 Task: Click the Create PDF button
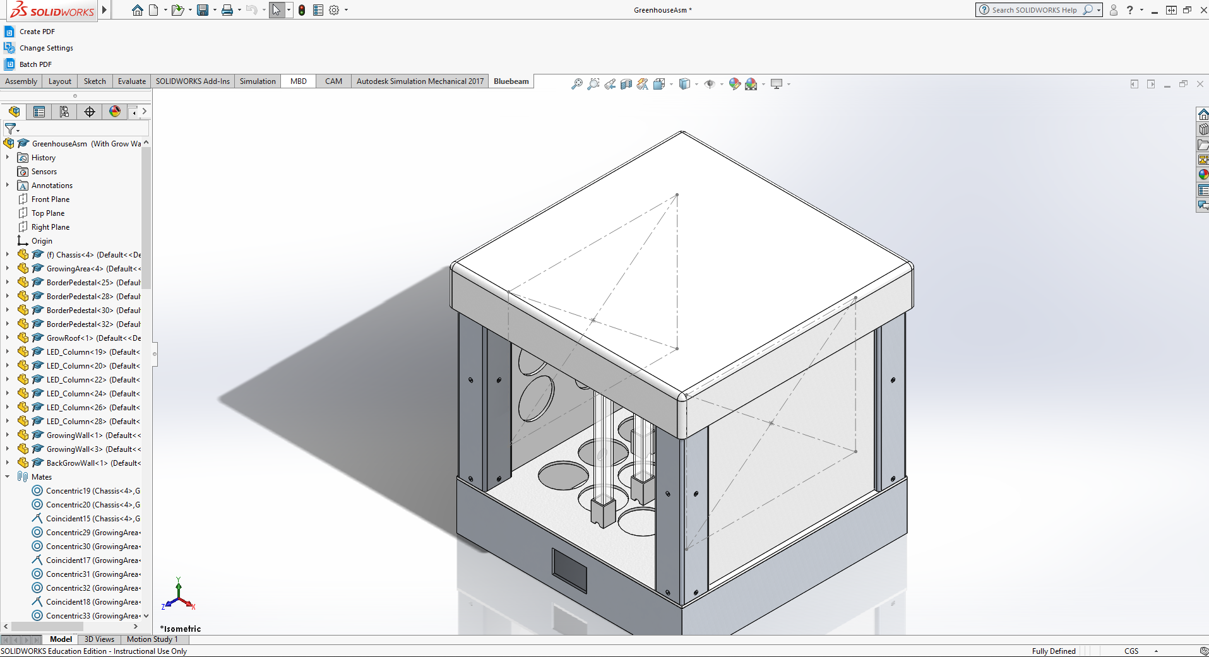click(x=30, y=32)
